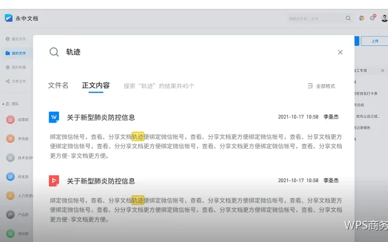
Task: Collapse the 团队 tree section
Action: pos(3,104)
